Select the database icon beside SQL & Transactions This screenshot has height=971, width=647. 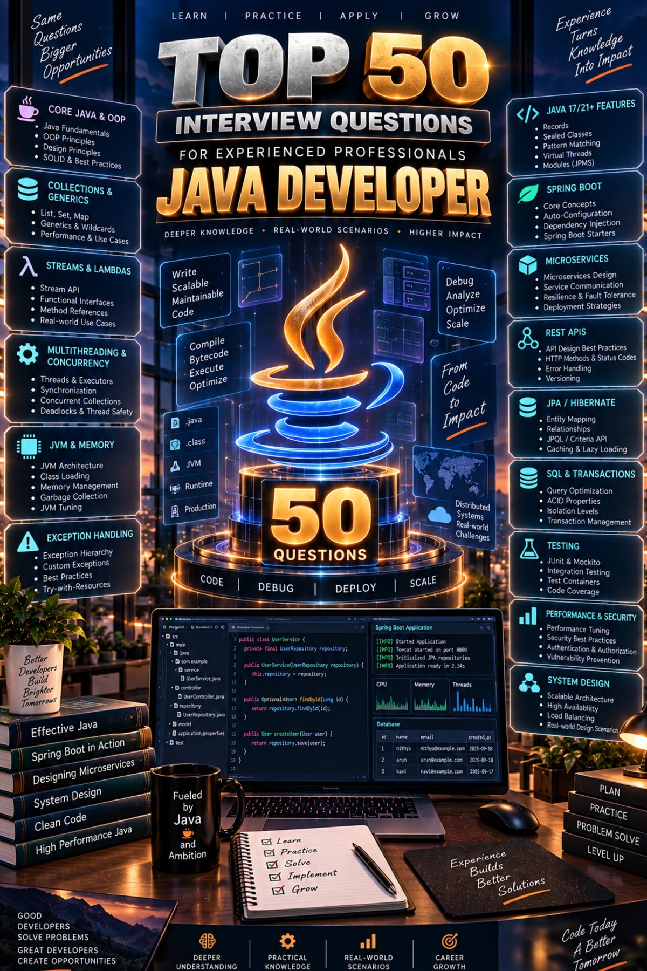tap(528, 478)
